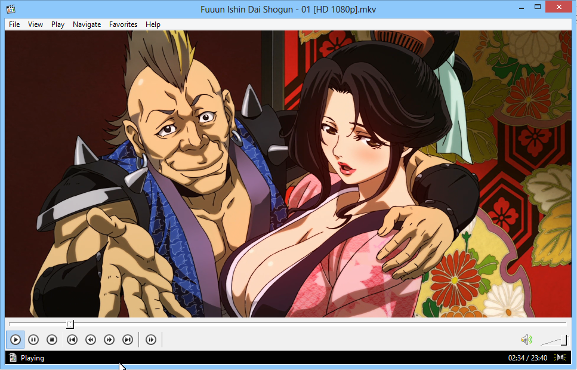Seek to the middle of the timeline
This screenshot has height=370, width=577.
coord(288,323)
